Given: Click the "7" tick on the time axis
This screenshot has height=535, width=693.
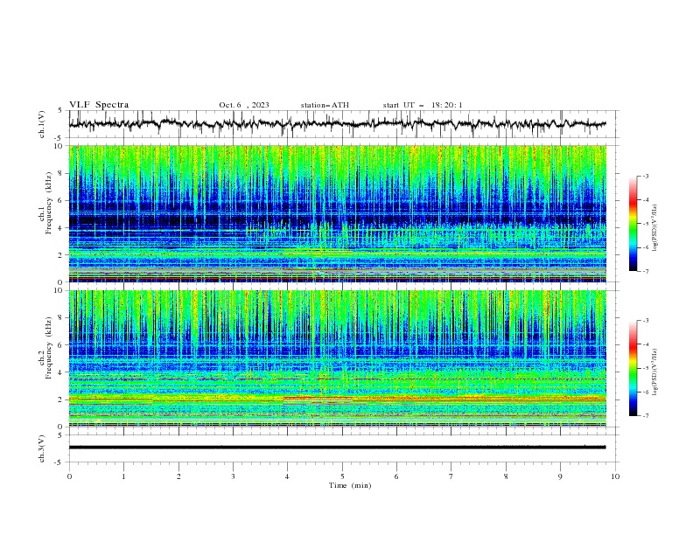Looking at the screenshot, I should [451, 476].
